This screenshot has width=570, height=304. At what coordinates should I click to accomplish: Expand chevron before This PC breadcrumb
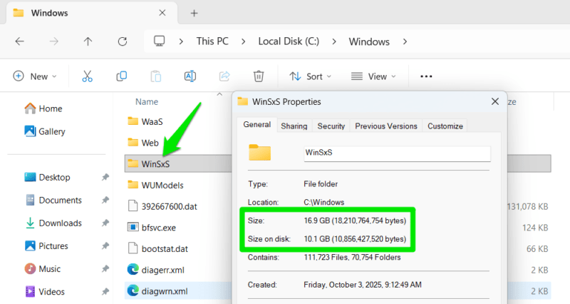point(181,42)
